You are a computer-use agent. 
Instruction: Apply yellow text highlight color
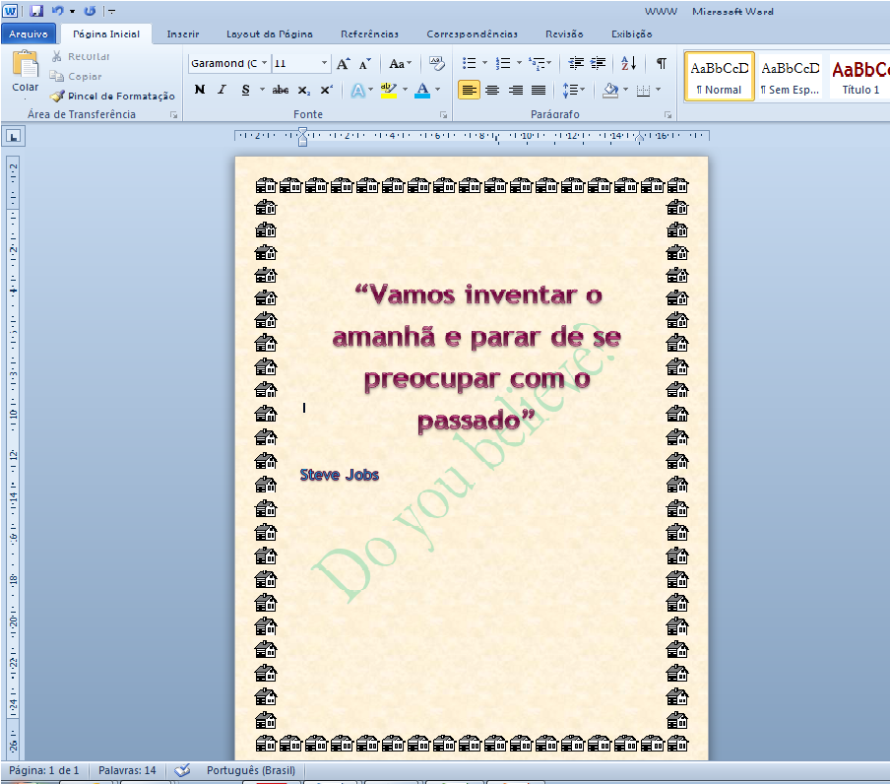(388, 90)
